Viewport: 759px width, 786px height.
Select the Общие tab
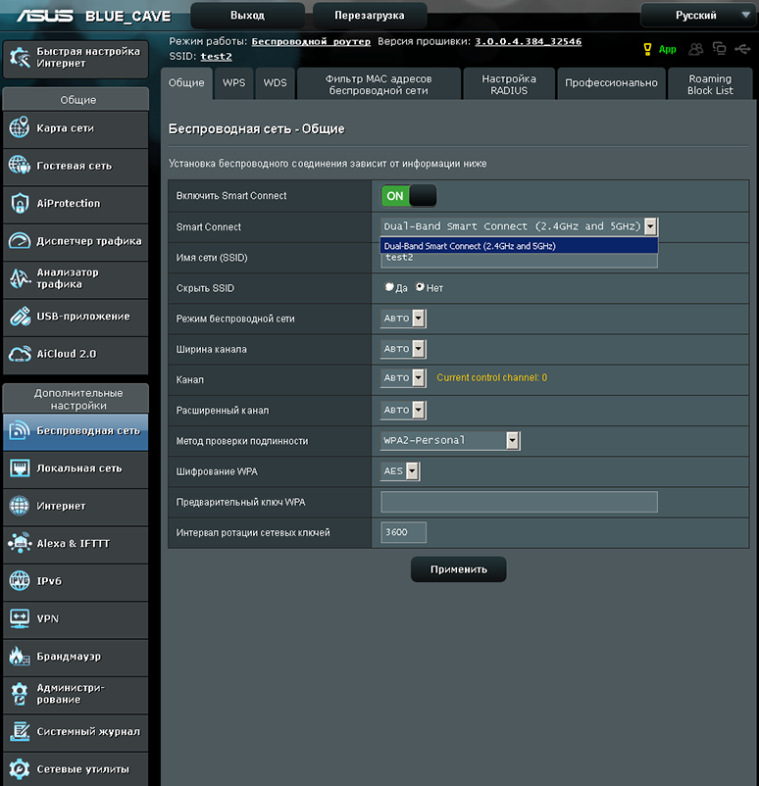[x=186, y=83]
